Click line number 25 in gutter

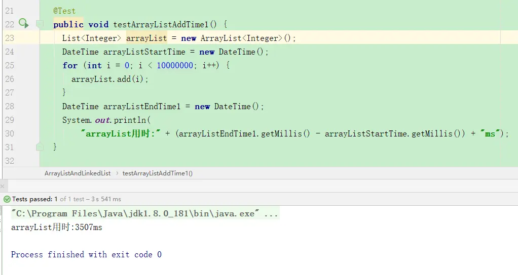tap(10, 65)
